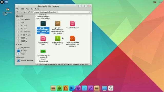Click the path bar showing /home/jlloydmedia/Downloads/

click(x=61, y=12)
